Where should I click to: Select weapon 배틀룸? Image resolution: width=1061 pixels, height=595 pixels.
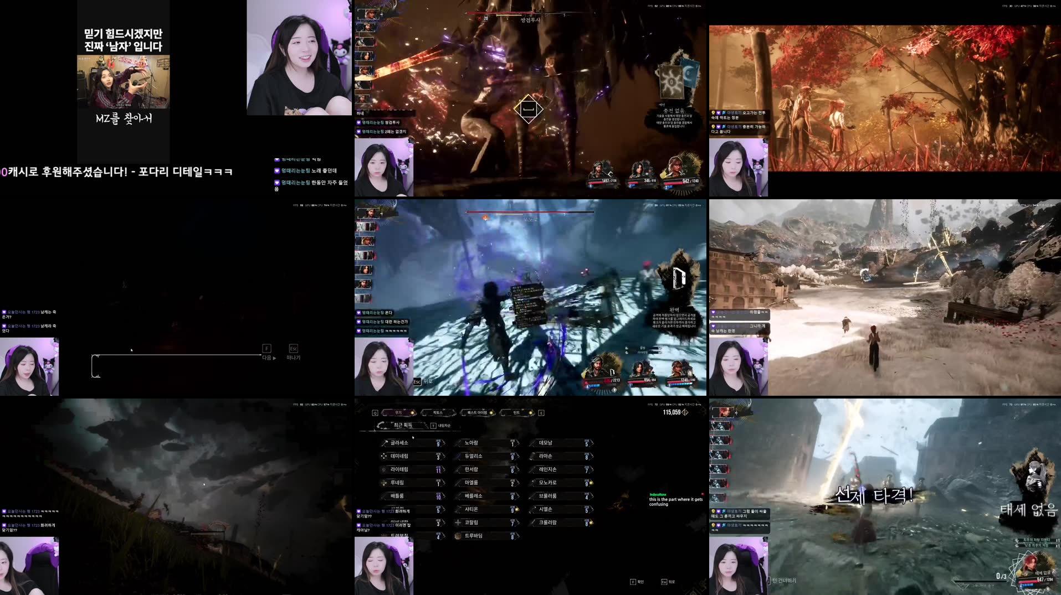coord(413,496)
